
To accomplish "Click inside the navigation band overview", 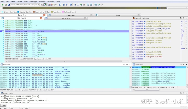I will pos(85,8).
